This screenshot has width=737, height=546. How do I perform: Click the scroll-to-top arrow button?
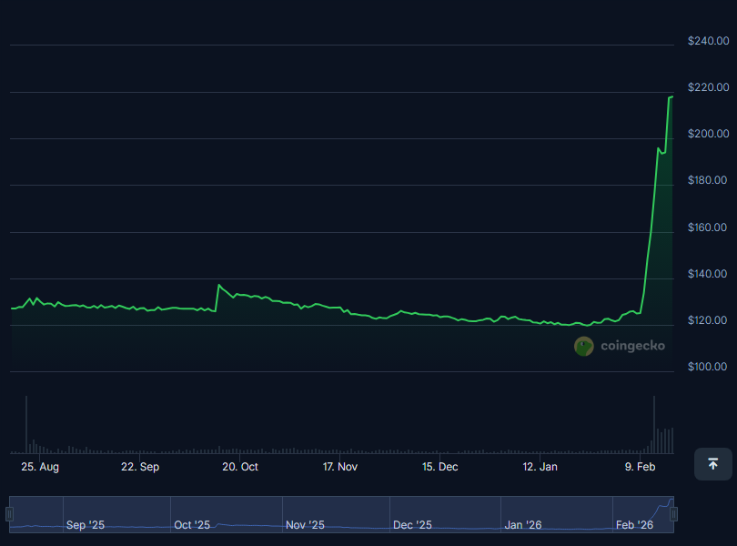point(713,464)
